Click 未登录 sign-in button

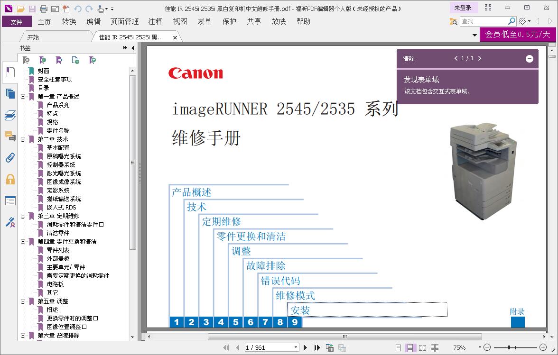point(463,8)
